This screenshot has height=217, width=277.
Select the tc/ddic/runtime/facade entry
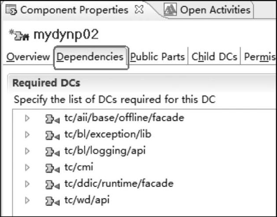pos(119,183)
